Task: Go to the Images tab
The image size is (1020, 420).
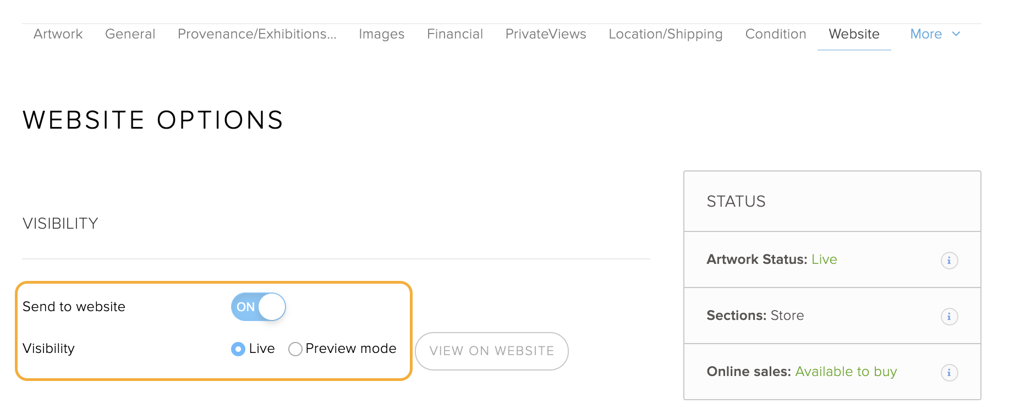Action: click(x=382, y=34)
